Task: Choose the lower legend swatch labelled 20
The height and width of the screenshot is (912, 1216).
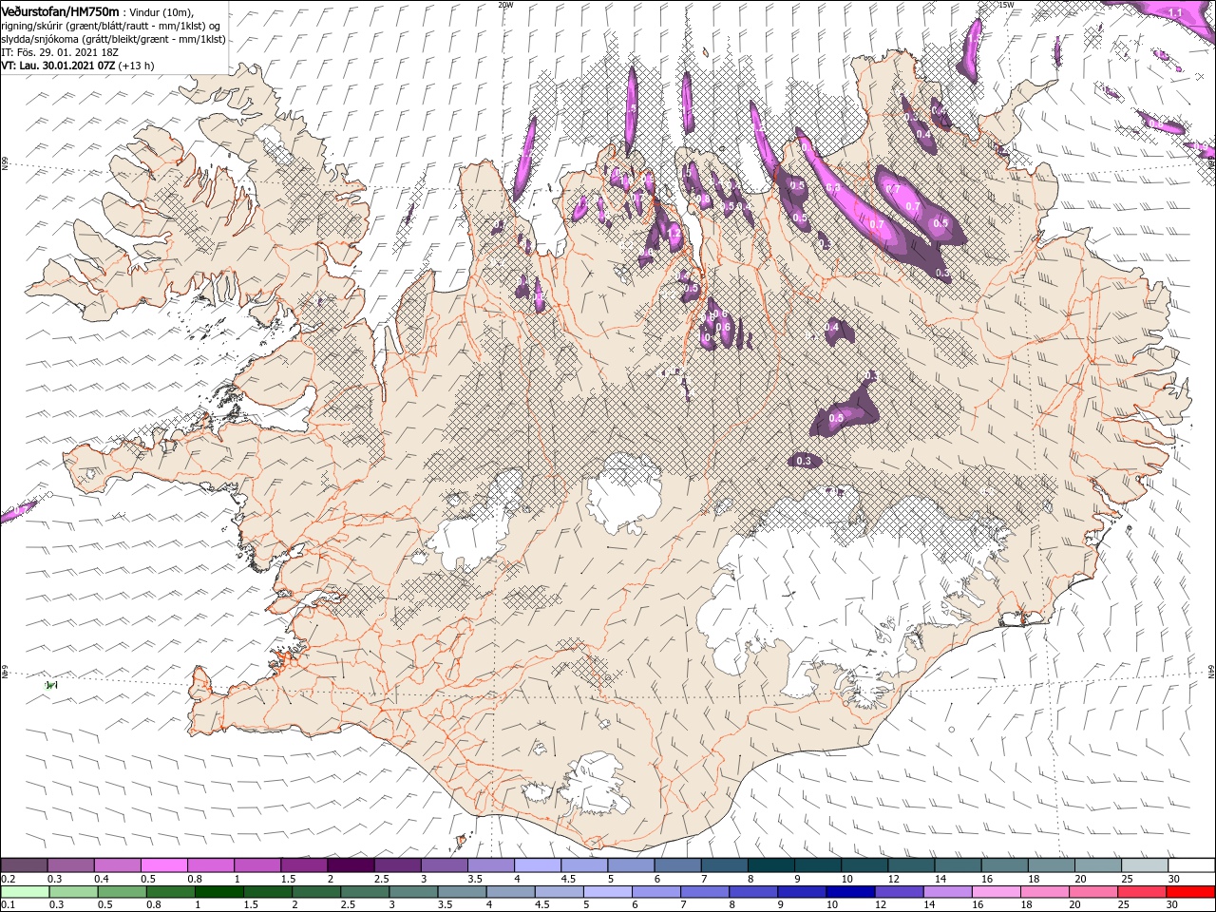Action: click(1093, 892)
